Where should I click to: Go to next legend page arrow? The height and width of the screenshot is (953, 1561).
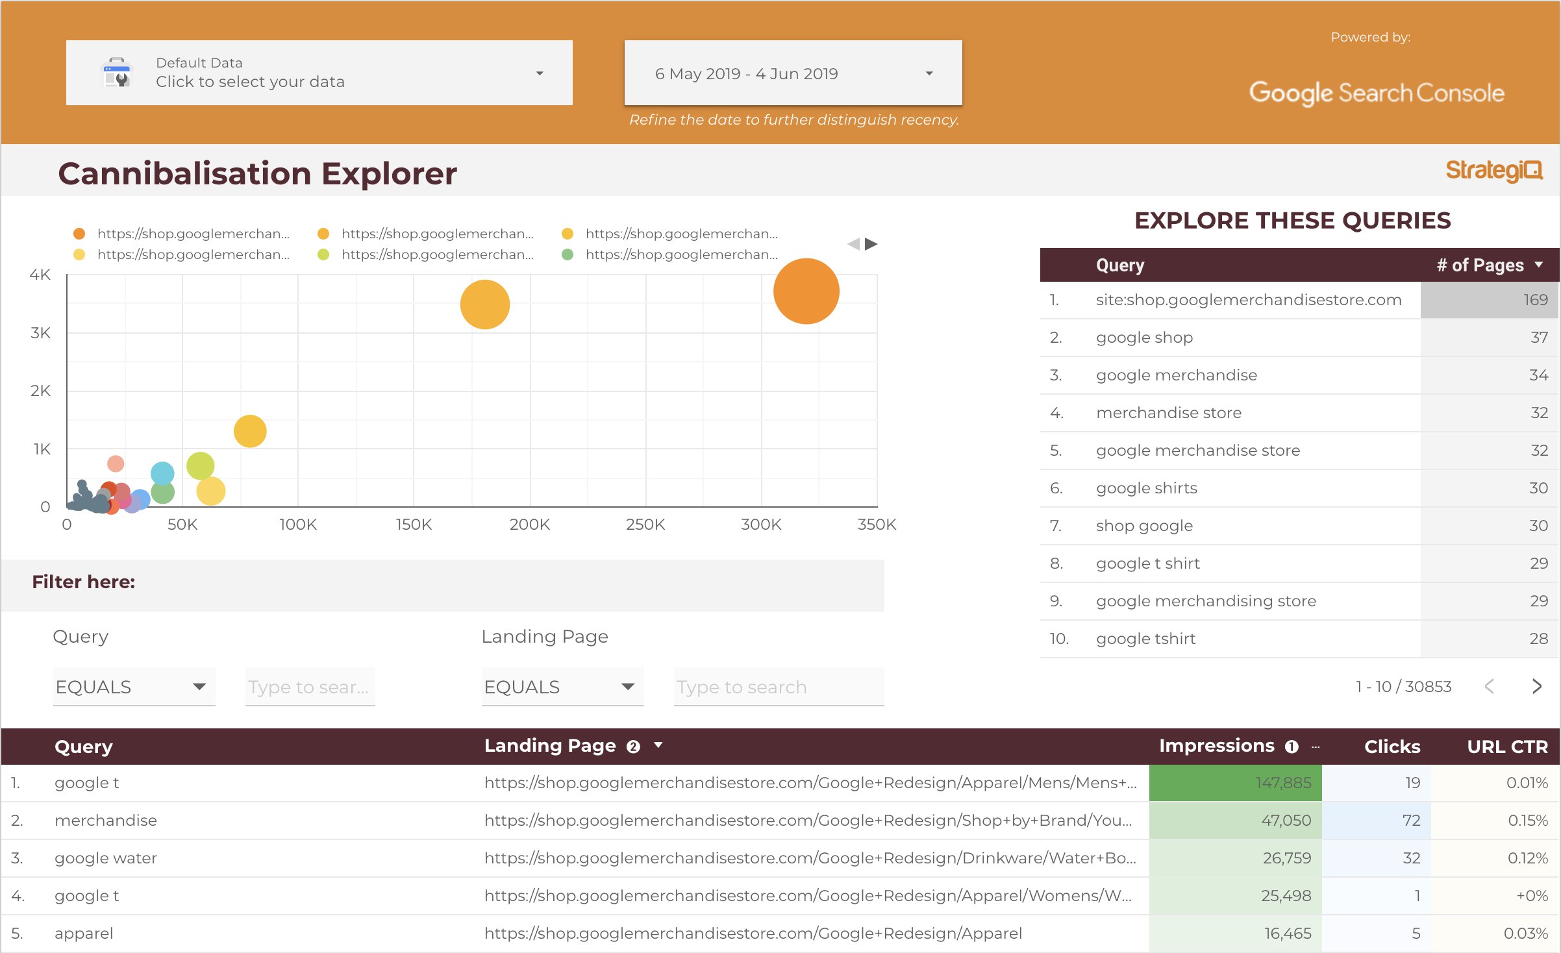871,244
